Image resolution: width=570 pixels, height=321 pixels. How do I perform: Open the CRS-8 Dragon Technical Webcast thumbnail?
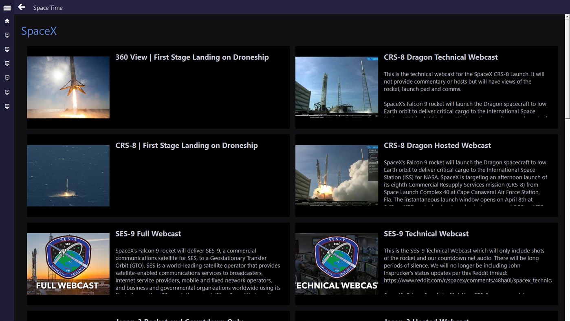336,87
